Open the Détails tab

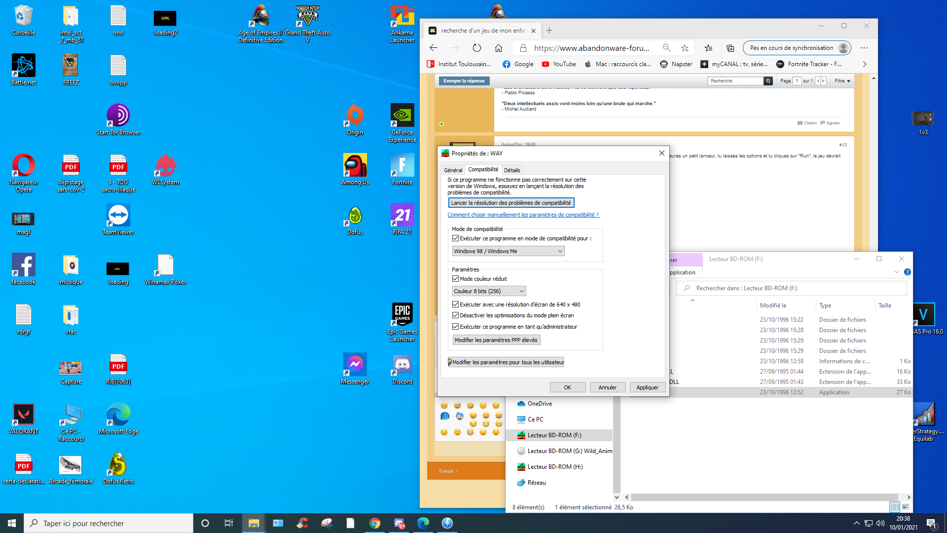click(x=512, y=170)
